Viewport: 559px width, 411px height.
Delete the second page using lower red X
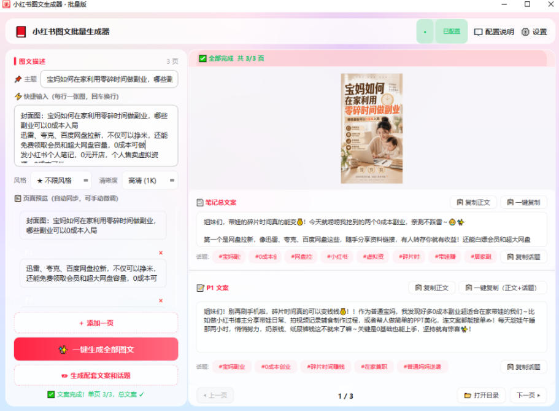point(161,300)
